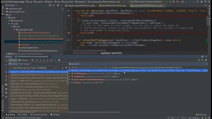Start debugging with the bug icon
This screenshot has height=119, width=212.
pos(170,2)
